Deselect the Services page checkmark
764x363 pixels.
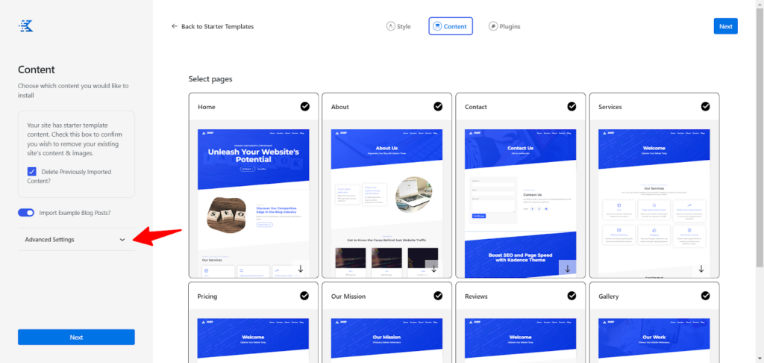(x=705, y=106)
